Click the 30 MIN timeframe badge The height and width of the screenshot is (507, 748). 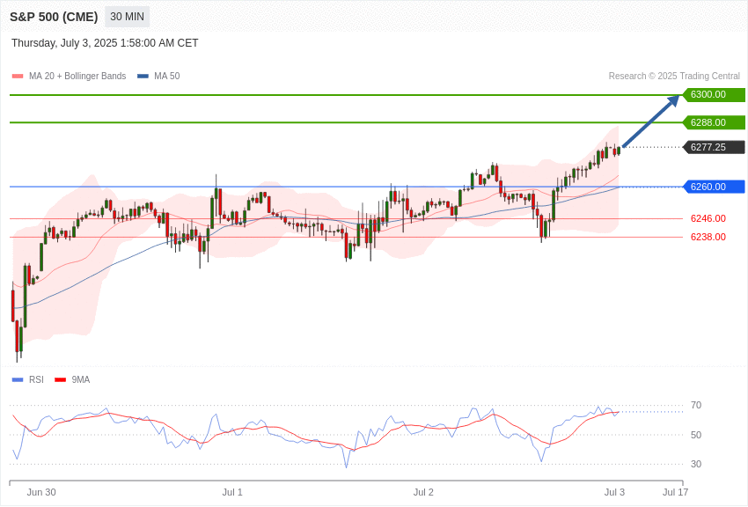[x=128, y=17]
